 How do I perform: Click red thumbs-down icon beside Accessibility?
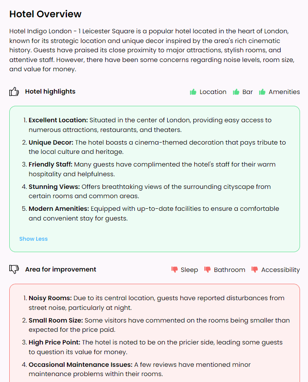(x=255, y=269)
